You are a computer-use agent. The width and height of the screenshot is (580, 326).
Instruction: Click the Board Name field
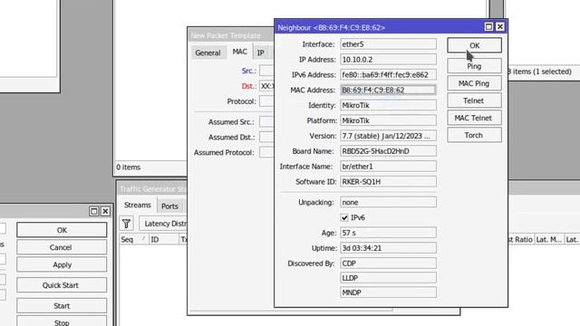pyautogui.click(x=388, y=151)
